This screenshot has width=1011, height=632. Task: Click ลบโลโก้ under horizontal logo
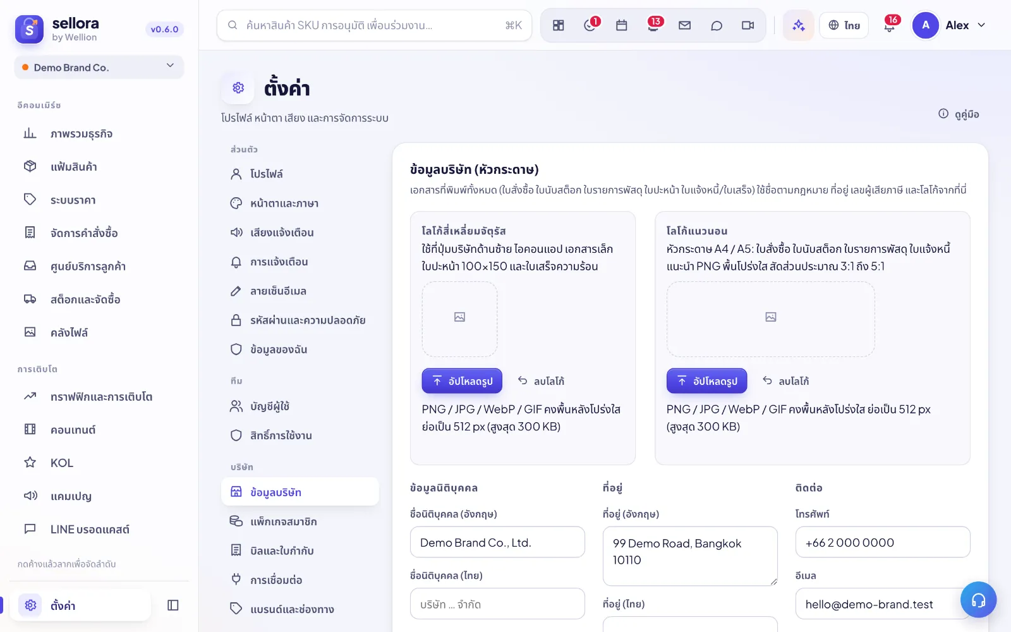coord(785,380)
